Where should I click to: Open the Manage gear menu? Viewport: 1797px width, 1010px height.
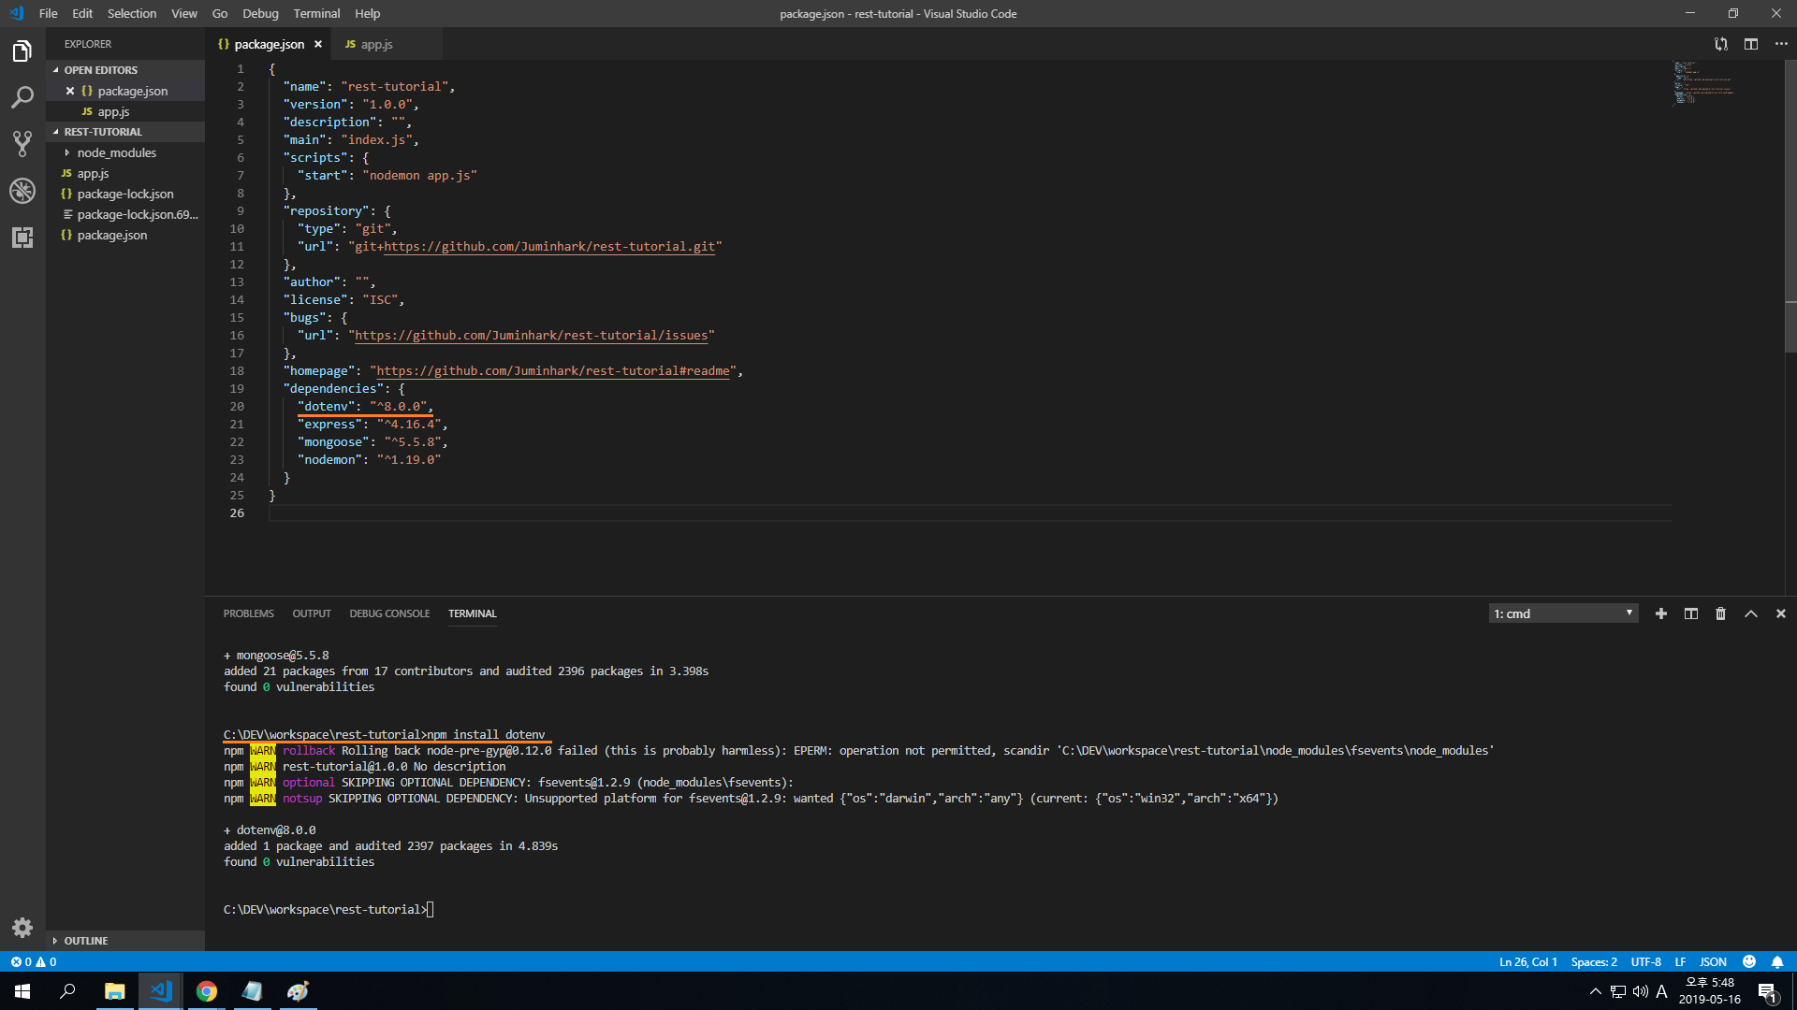point(22,928)
